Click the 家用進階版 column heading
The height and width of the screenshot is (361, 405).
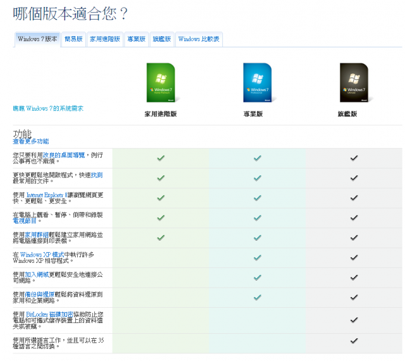tap(161, 114)
